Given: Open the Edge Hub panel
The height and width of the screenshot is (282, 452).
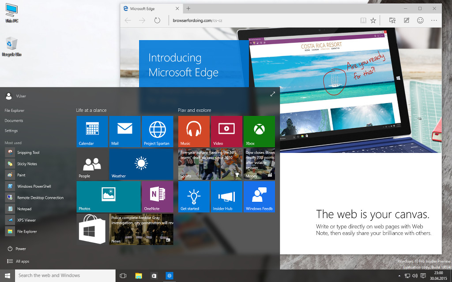Looking at the screenshot, I should (392, 20).
